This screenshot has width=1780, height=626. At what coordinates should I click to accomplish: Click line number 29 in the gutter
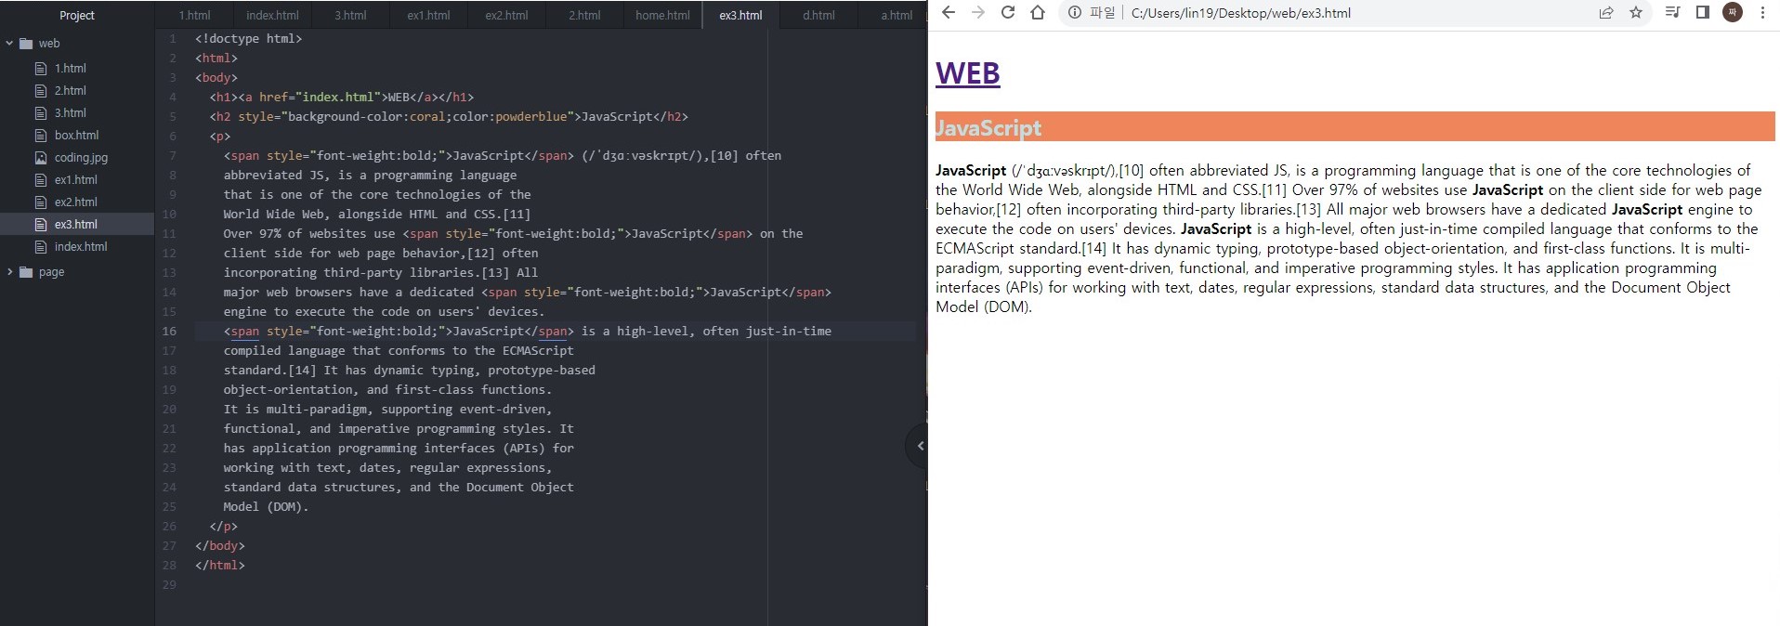pos(169,585)
